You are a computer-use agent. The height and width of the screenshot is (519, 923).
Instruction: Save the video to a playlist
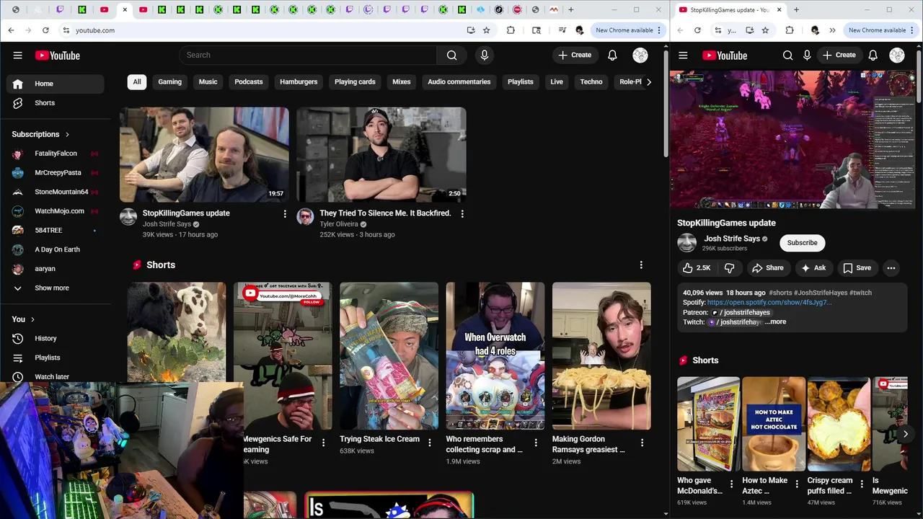[857, 268]
